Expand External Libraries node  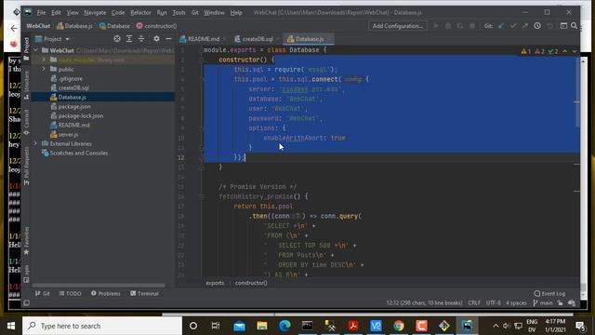point(35,143)
